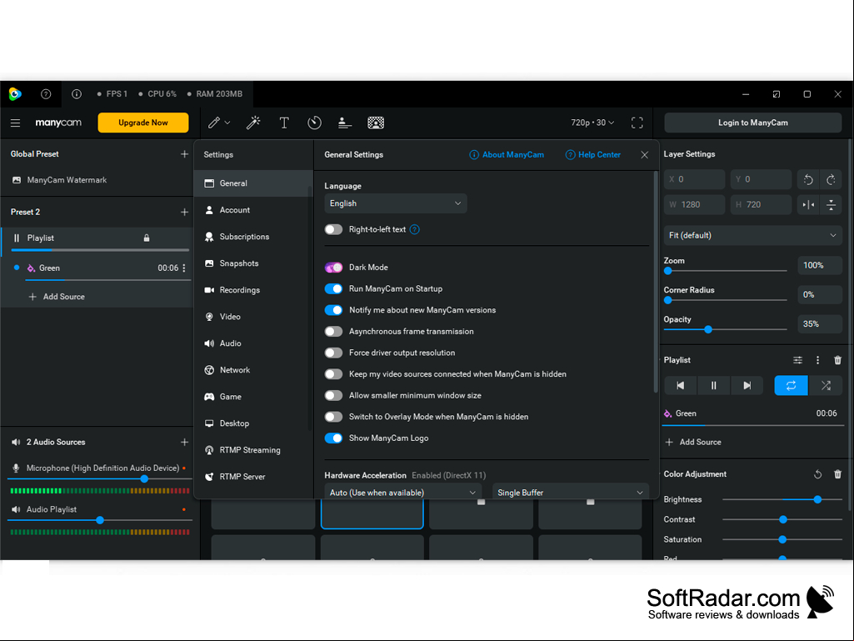This screenshot has height=641, width=854.
Task: Delete the Playlist with trash icon
Action: (x=837, y=360)
